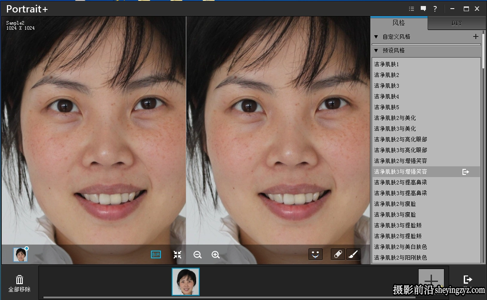Viewport: 487px width, 300px height.
Task: Collapse the 预设风格 section triangle
Action: pos(376,50)
